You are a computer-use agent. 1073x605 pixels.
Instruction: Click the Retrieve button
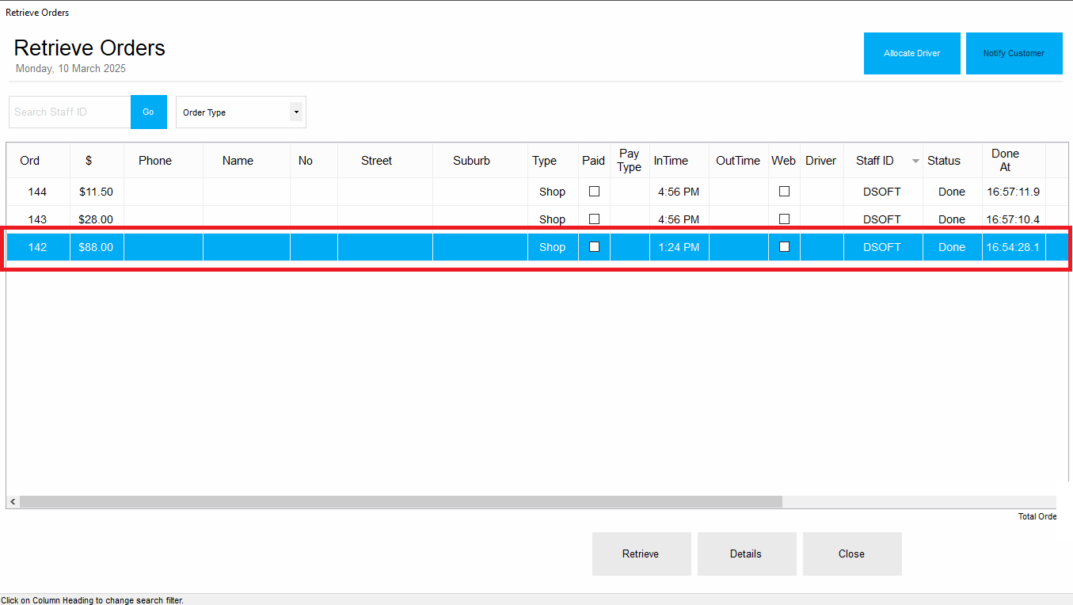[x=641, y=554]
